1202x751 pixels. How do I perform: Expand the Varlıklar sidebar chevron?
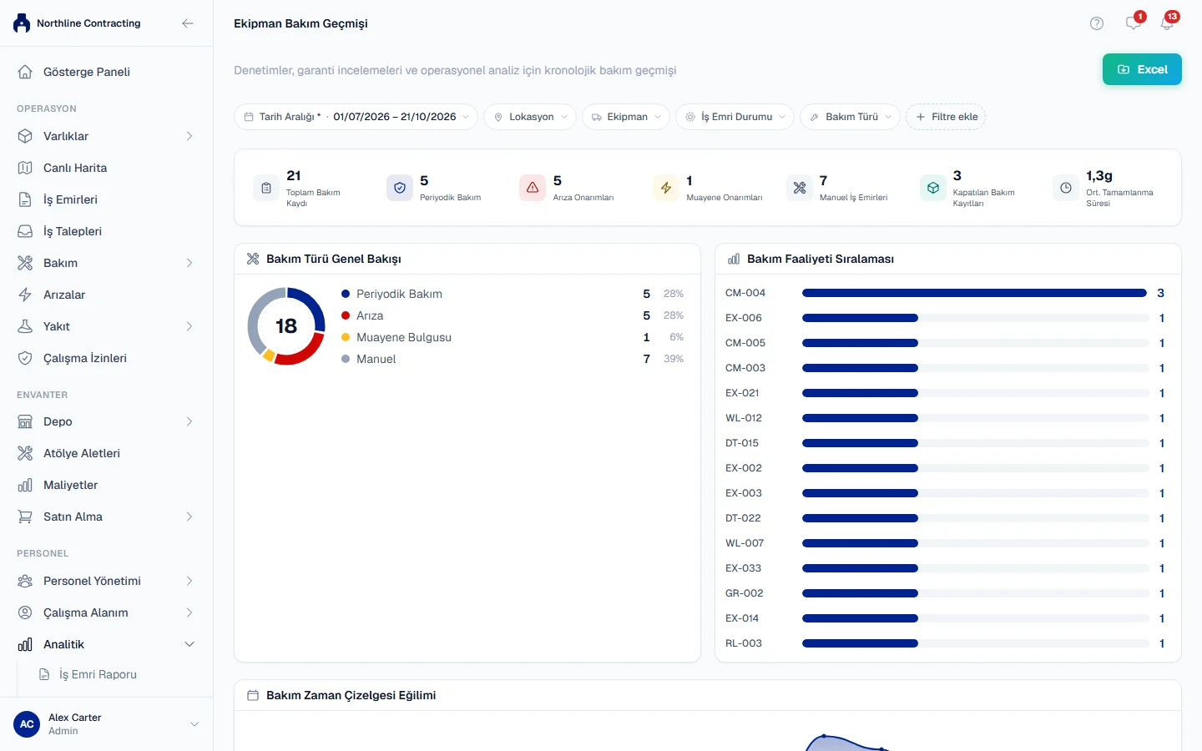pos(189,136)
